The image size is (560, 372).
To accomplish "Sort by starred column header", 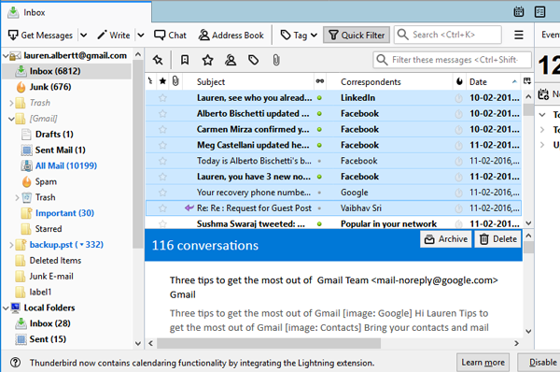I will point(162,81).
